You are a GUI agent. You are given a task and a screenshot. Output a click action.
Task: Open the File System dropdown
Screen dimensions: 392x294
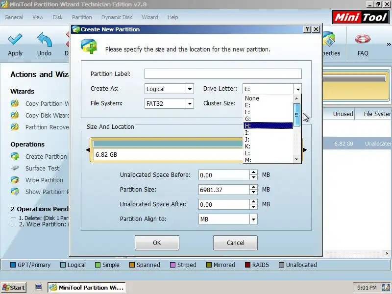190,103
